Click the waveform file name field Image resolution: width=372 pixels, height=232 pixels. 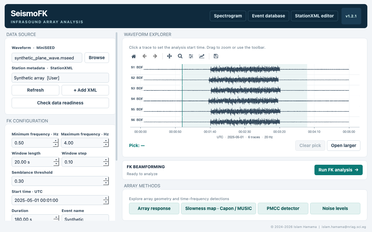(x=47, y=58)
